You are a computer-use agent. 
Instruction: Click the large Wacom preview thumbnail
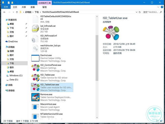[111, 33]
